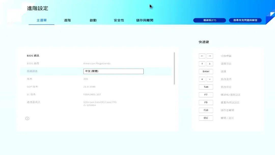Open 搜尋常見問題與解答 search
This screenshot has width=275, height=155.
point(245,20)
